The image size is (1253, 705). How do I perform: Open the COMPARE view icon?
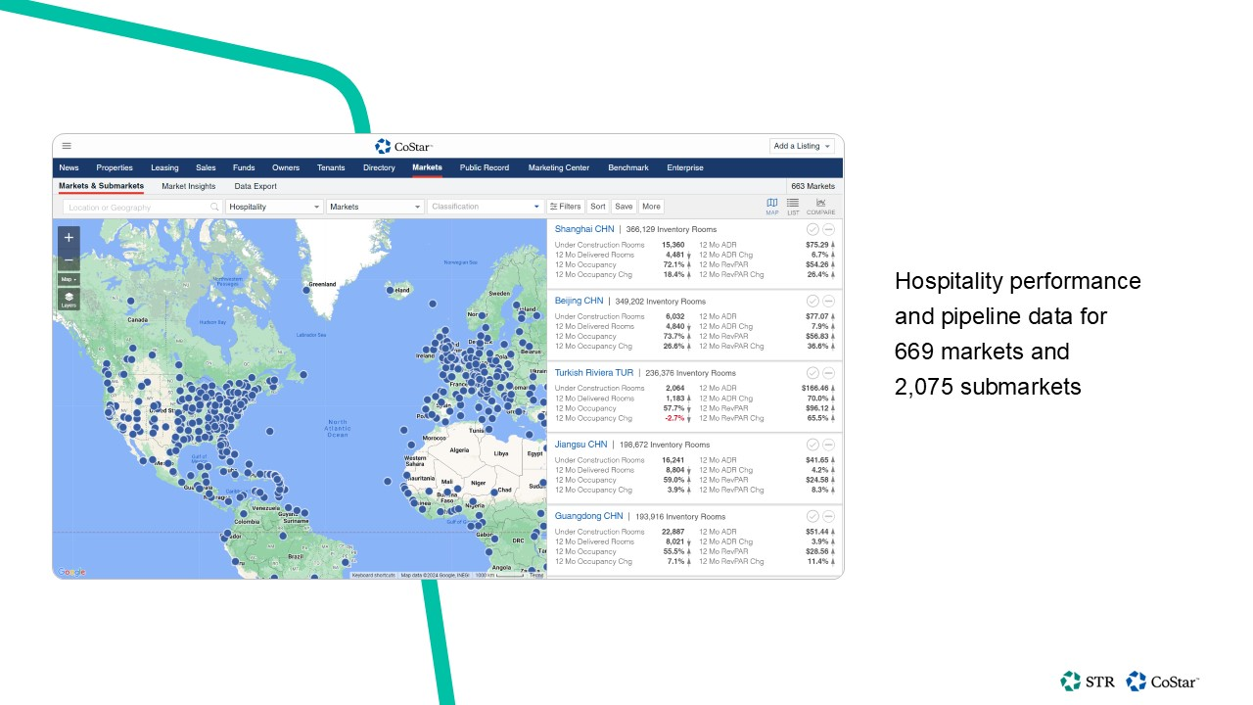pyautogui.click(x=820, y=206)
